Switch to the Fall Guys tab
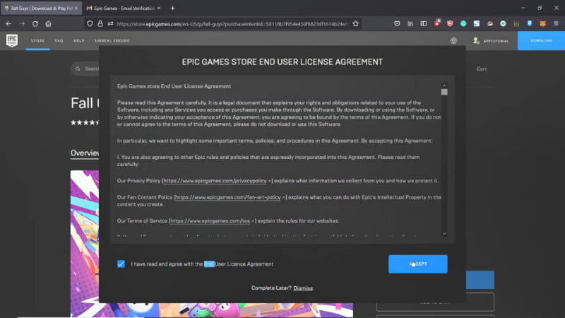This screenshot has height=318, width=565. pyautogui.click(x=42, y=8)
